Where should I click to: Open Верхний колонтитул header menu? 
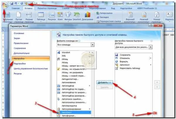click(x=130, y=17)
